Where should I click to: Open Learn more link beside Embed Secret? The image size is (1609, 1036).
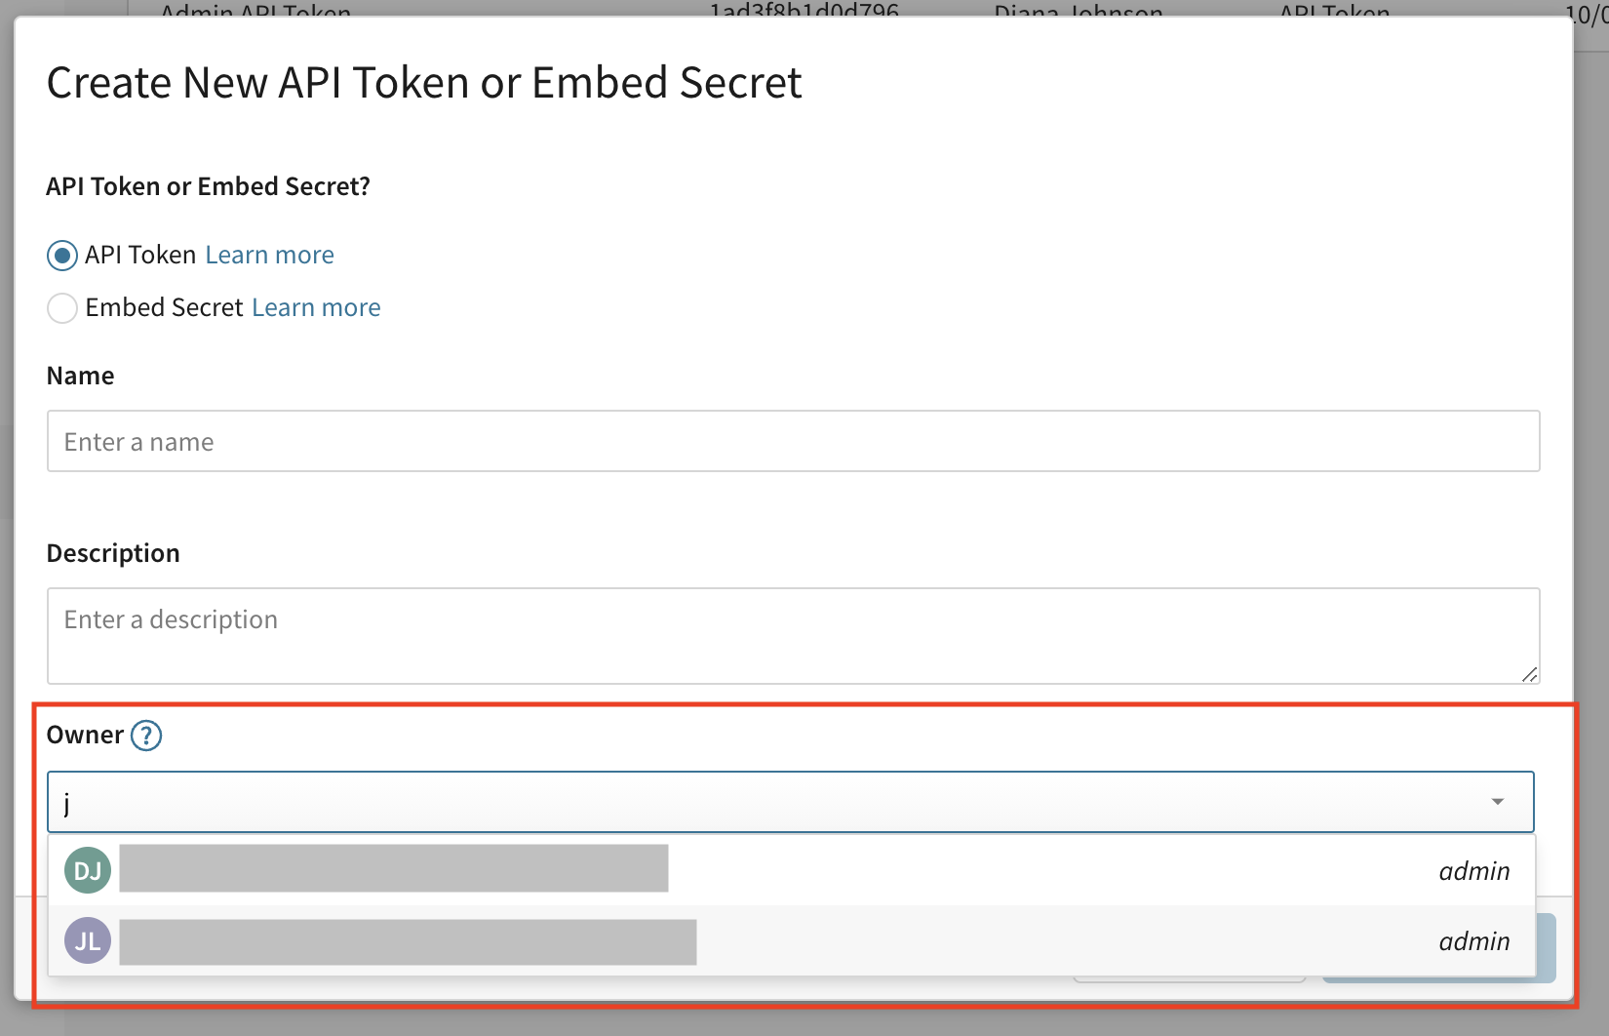(x=316, y=308)
